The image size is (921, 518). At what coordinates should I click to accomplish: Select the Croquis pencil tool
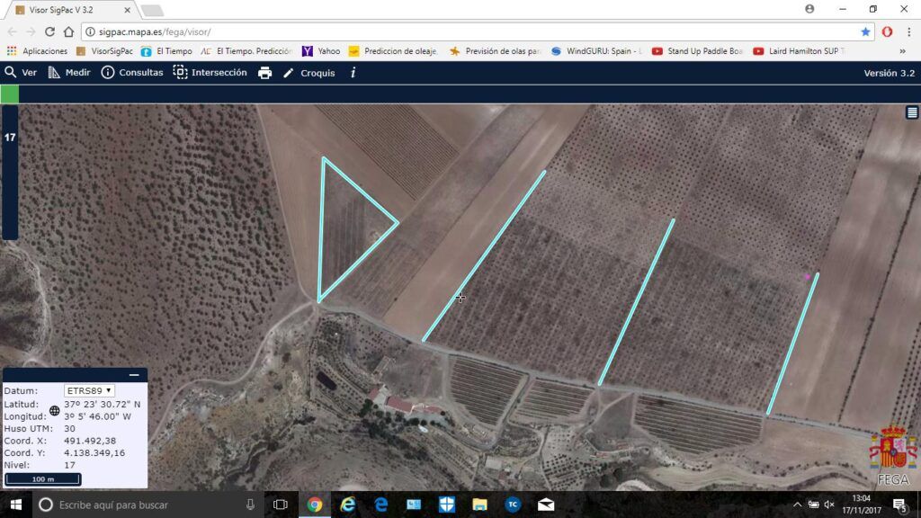pyautogui.click(x=309, y=73)
